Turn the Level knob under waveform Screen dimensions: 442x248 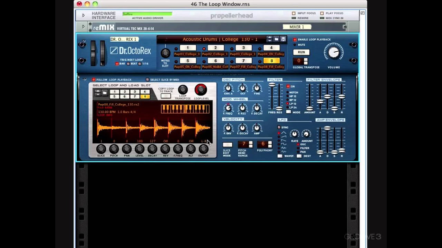coord(140,149)
